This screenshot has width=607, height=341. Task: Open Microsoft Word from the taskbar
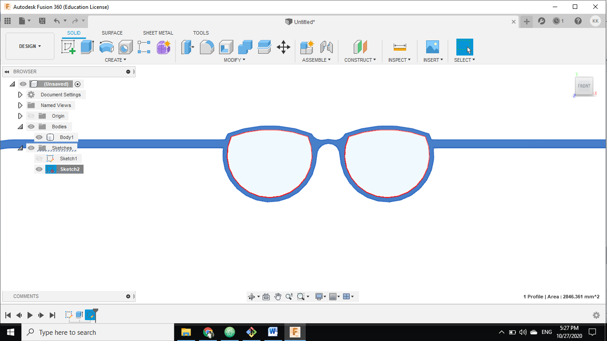coord(273,332)
